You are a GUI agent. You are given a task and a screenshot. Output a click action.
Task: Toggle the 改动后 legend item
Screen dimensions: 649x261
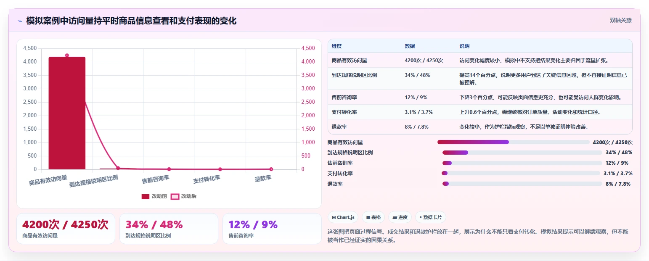[x=183, y=196]
